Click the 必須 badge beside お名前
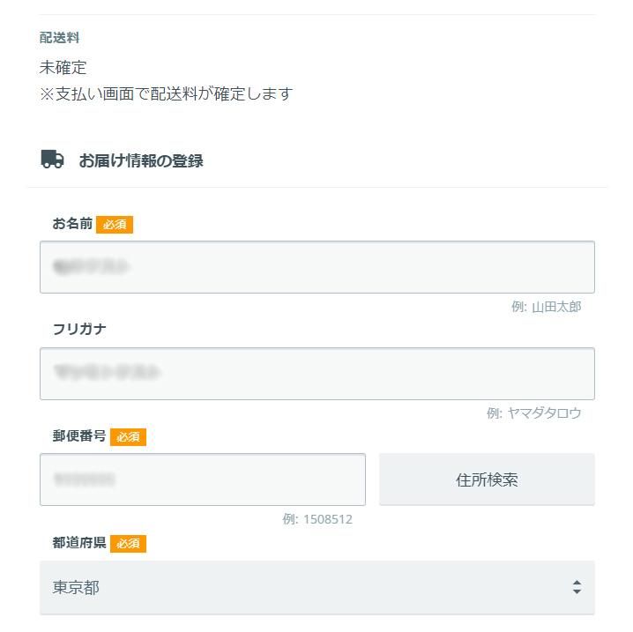633x632 pixels. [115, 225]
